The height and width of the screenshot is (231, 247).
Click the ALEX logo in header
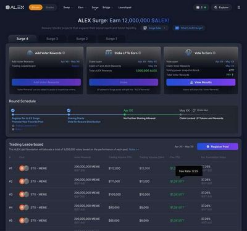(x=15, y=7)
